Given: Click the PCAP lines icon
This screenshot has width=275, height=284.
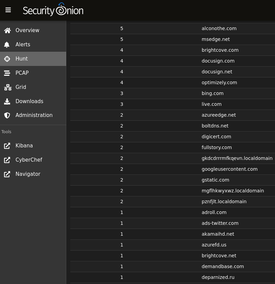Looking at the screenshot, I should coord(7,73).
